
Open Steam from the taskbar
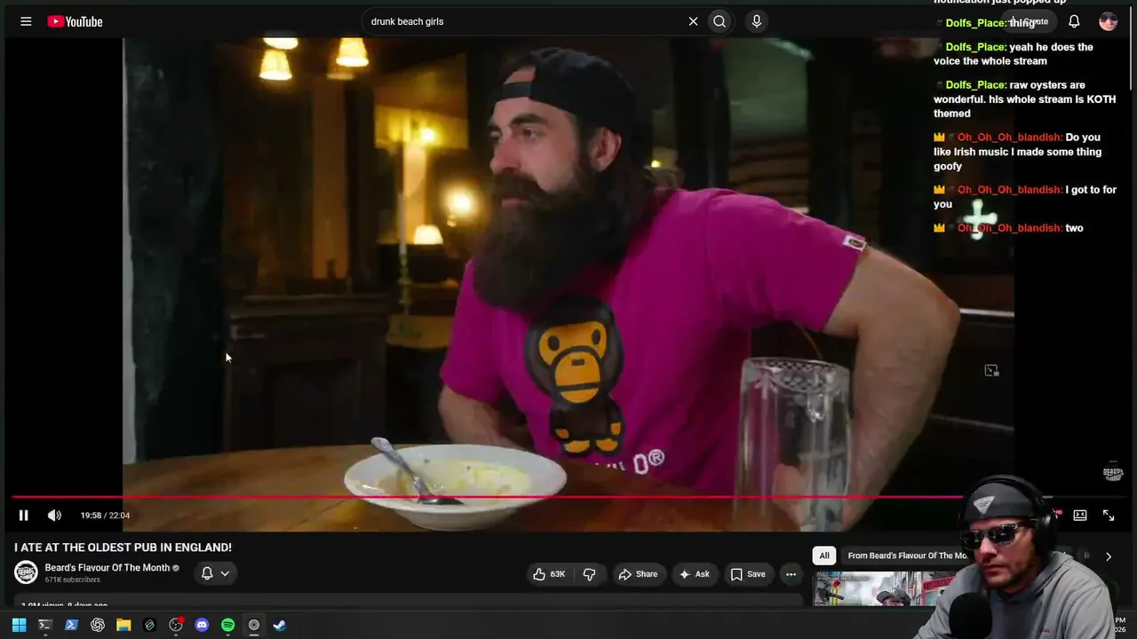point(280,625)
